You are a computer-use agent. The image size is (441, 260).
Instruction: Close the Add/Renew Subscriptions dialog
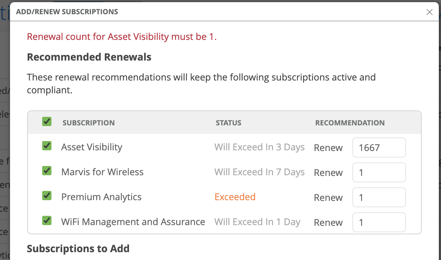430,12
